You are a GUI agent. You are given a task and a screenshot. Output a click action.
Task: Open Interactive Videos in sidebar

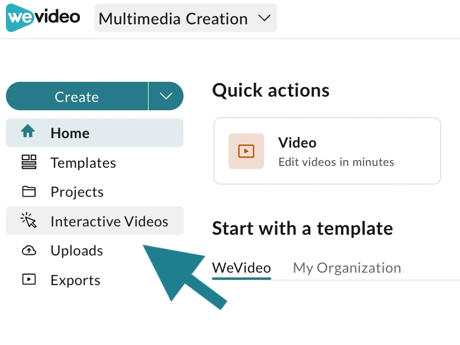tap(95, 221)
